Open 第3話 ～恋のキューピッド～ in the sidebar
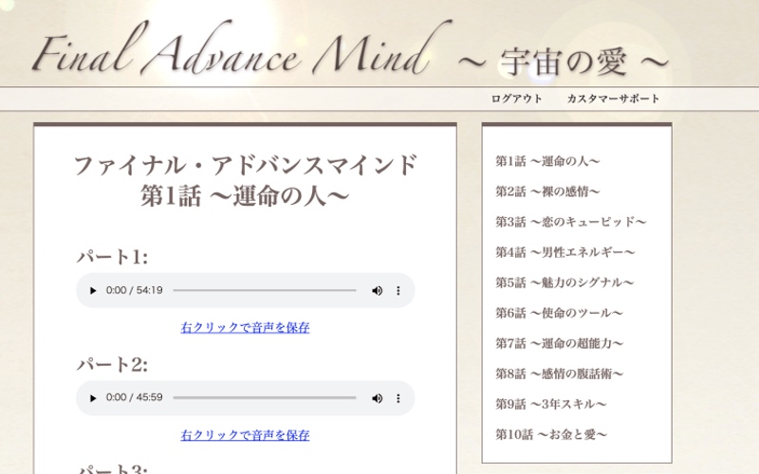 (x=571, y=222)
